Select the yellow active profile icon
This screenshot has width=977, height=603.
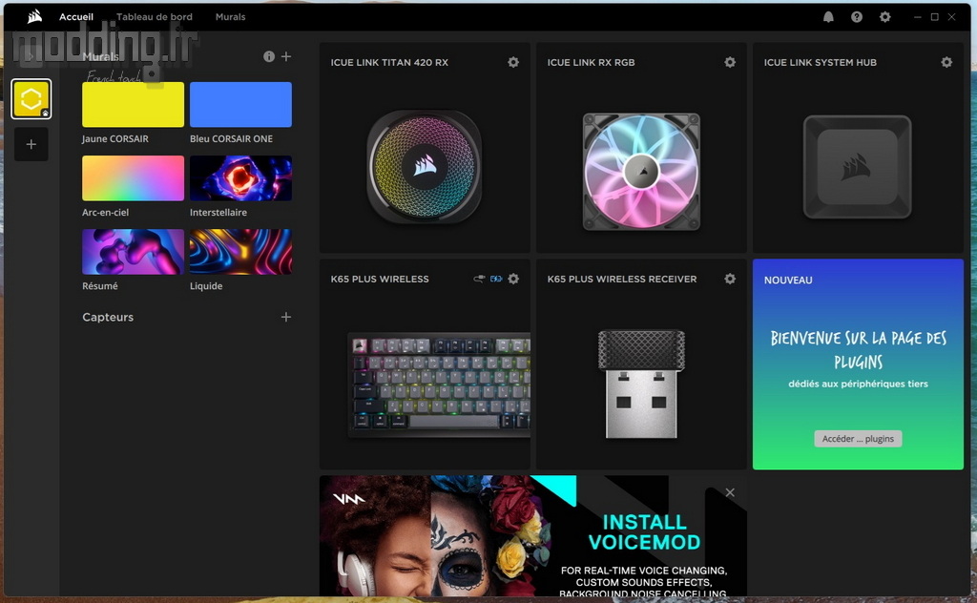[x=31, y=99]
